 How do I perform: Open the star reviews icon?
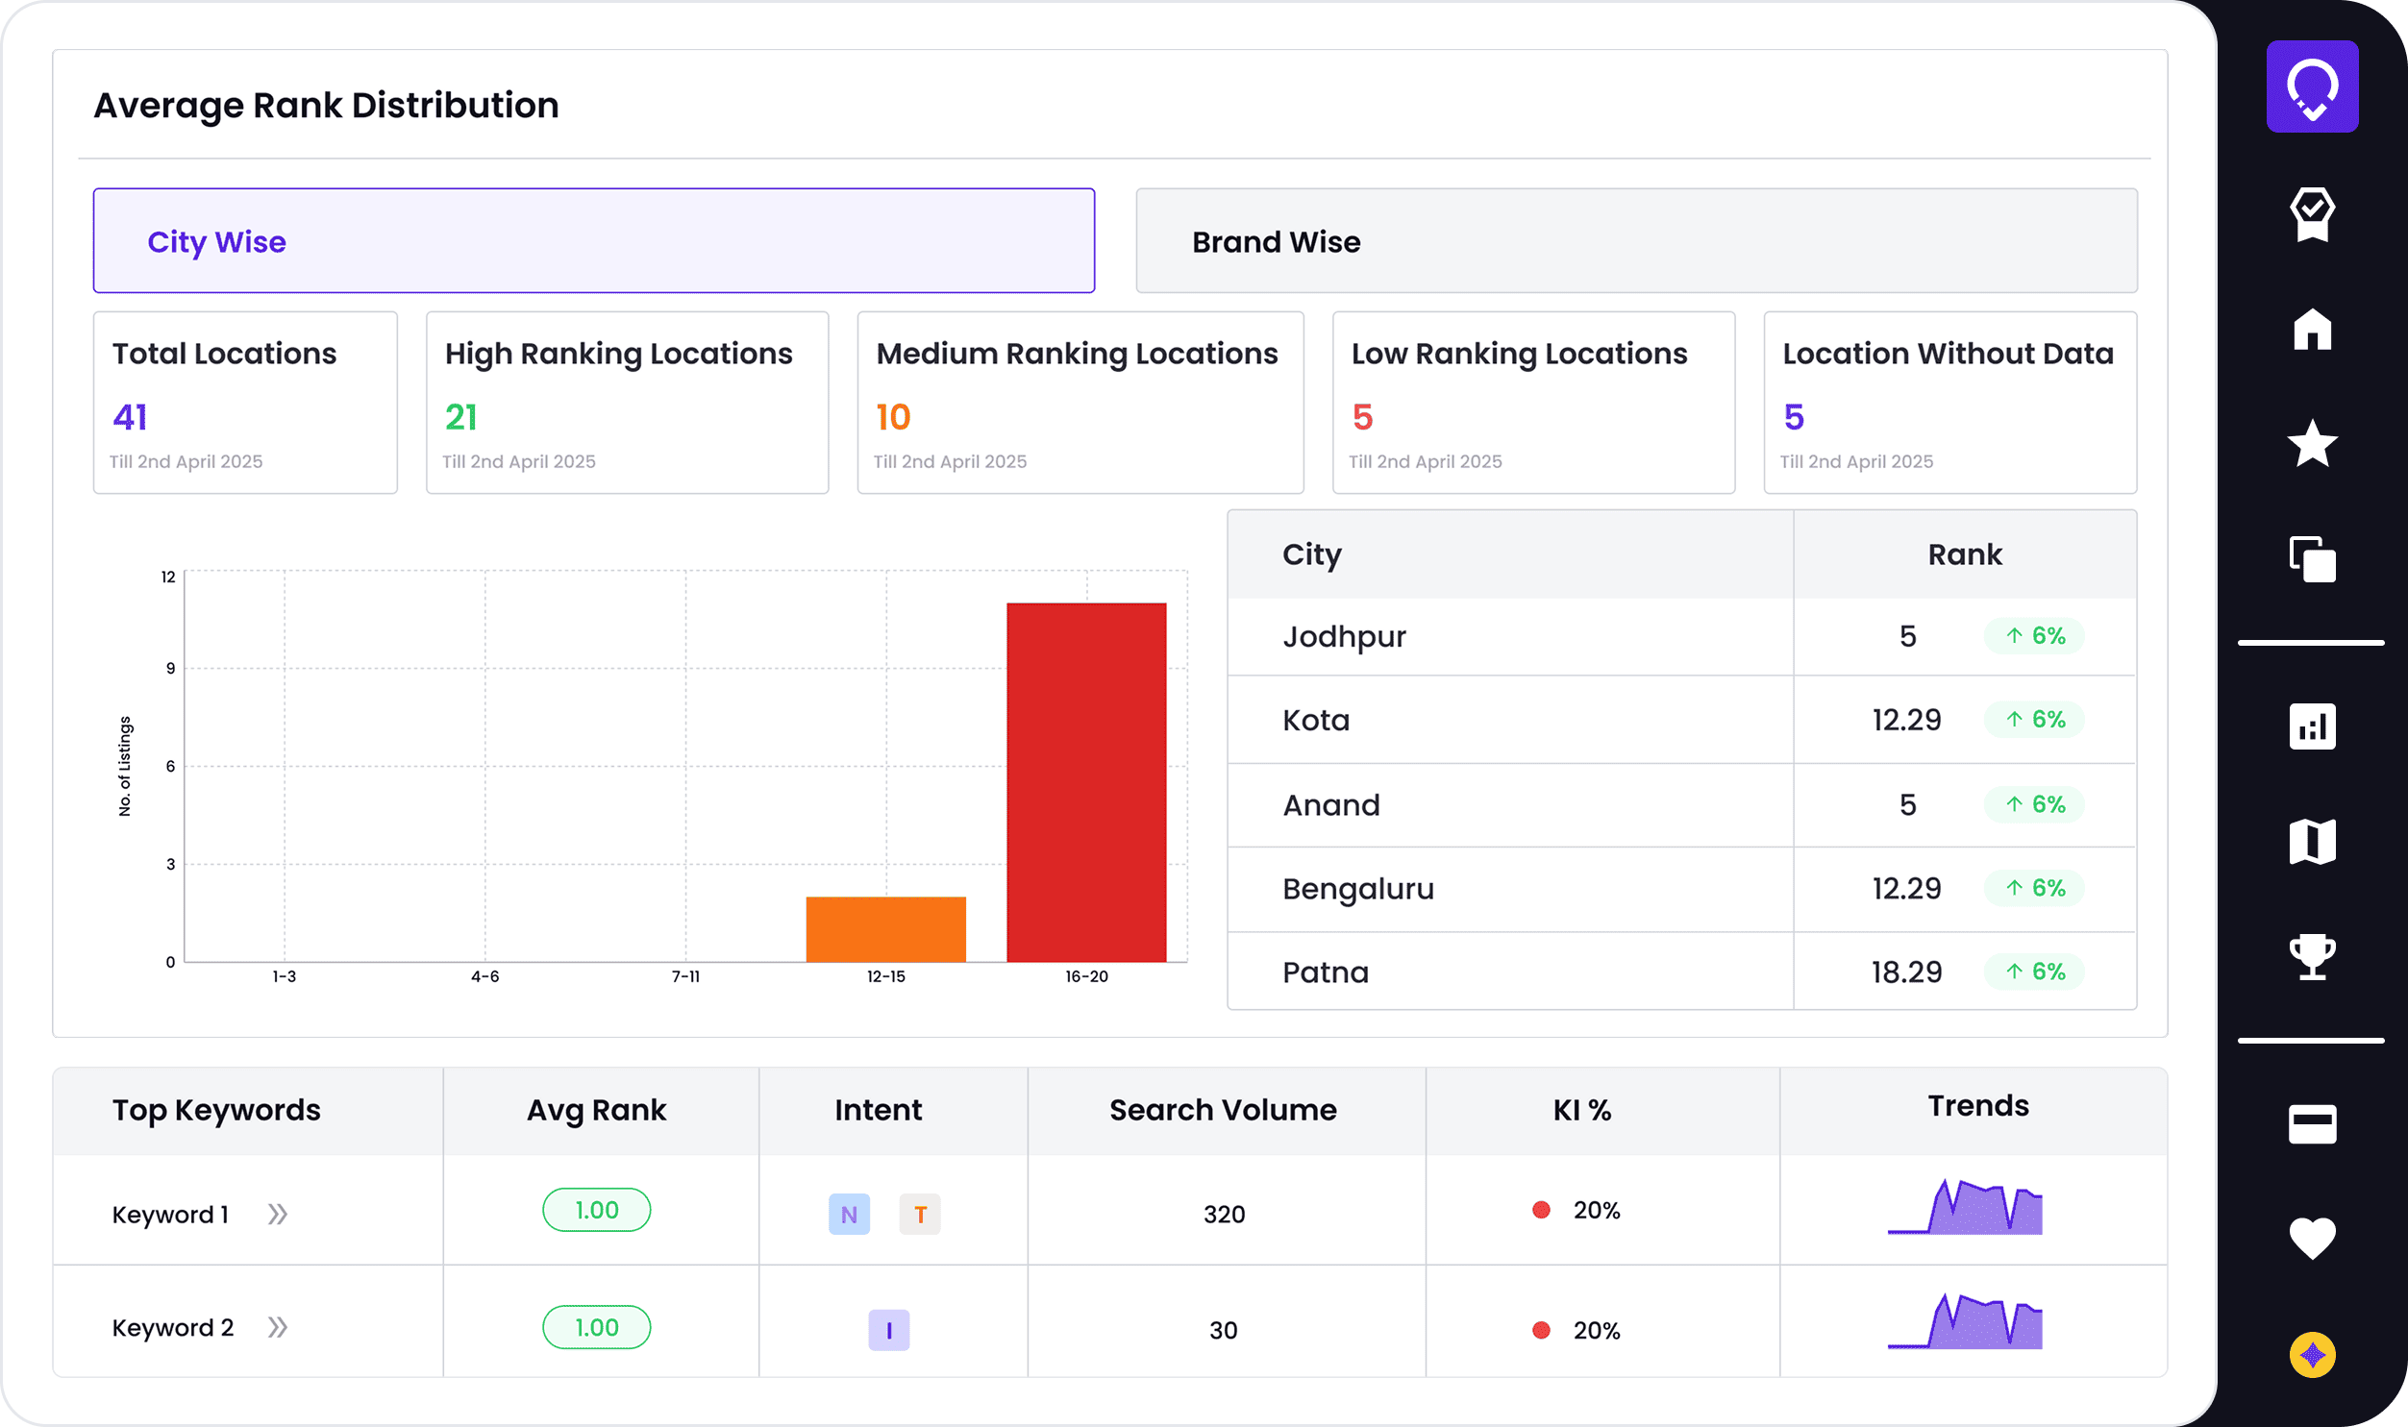[2311, 444]
